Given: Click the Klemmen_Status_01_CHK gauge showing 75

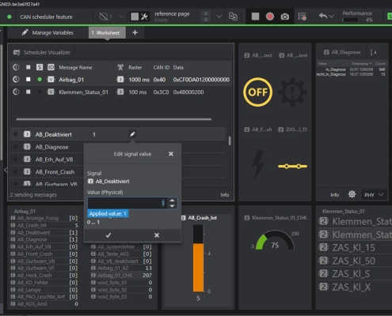Looking at the screenshot, I should [x=275, y=240].
